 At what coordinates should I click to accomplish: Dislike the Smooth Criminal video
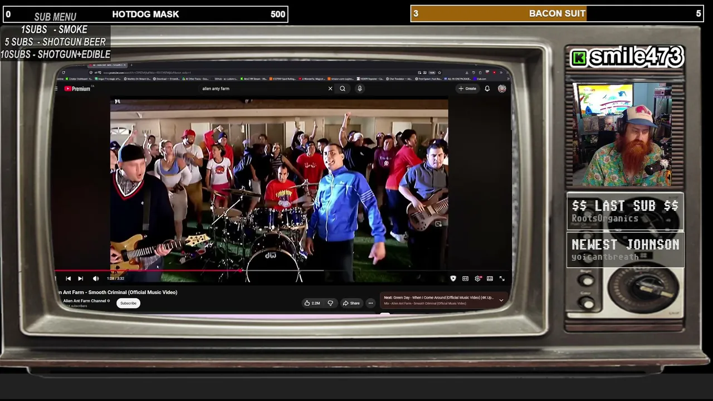pyautogui.click(x=330, y=303)
